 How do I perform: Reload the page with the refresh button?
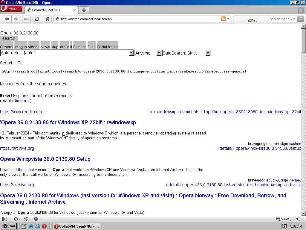click(37, 19)
